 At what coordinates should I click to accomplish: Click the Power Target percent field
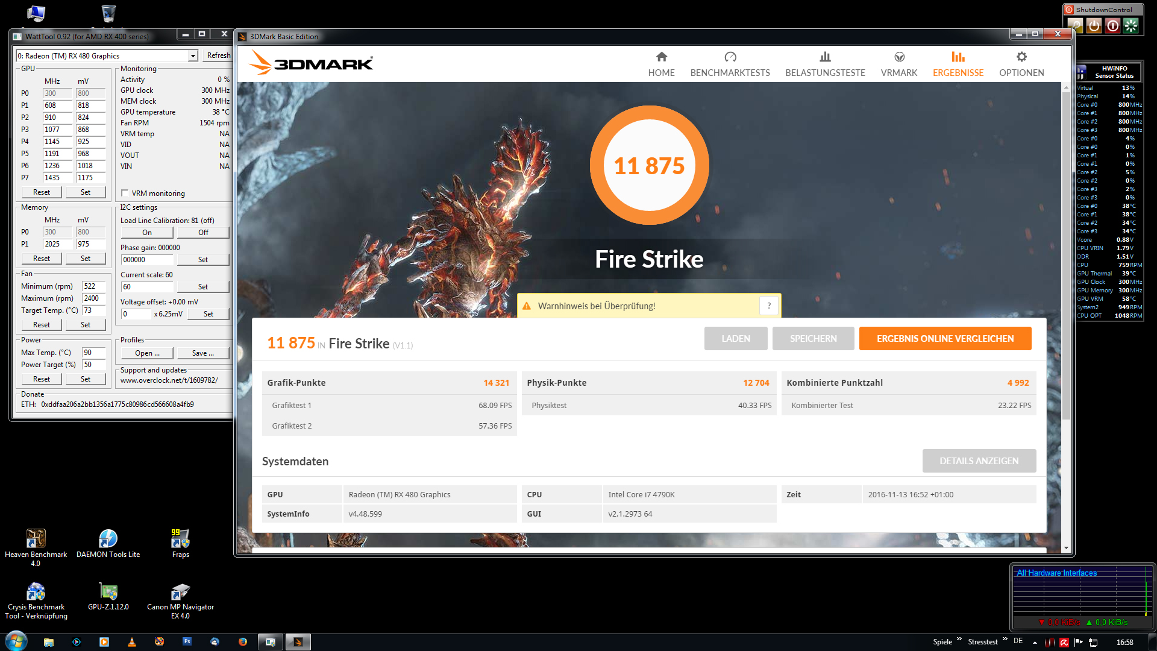93,365
